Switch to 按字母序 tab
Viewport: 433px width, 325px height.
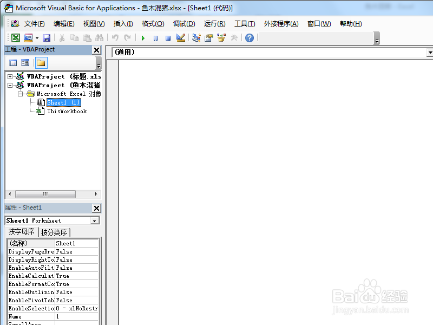[22, 232]
